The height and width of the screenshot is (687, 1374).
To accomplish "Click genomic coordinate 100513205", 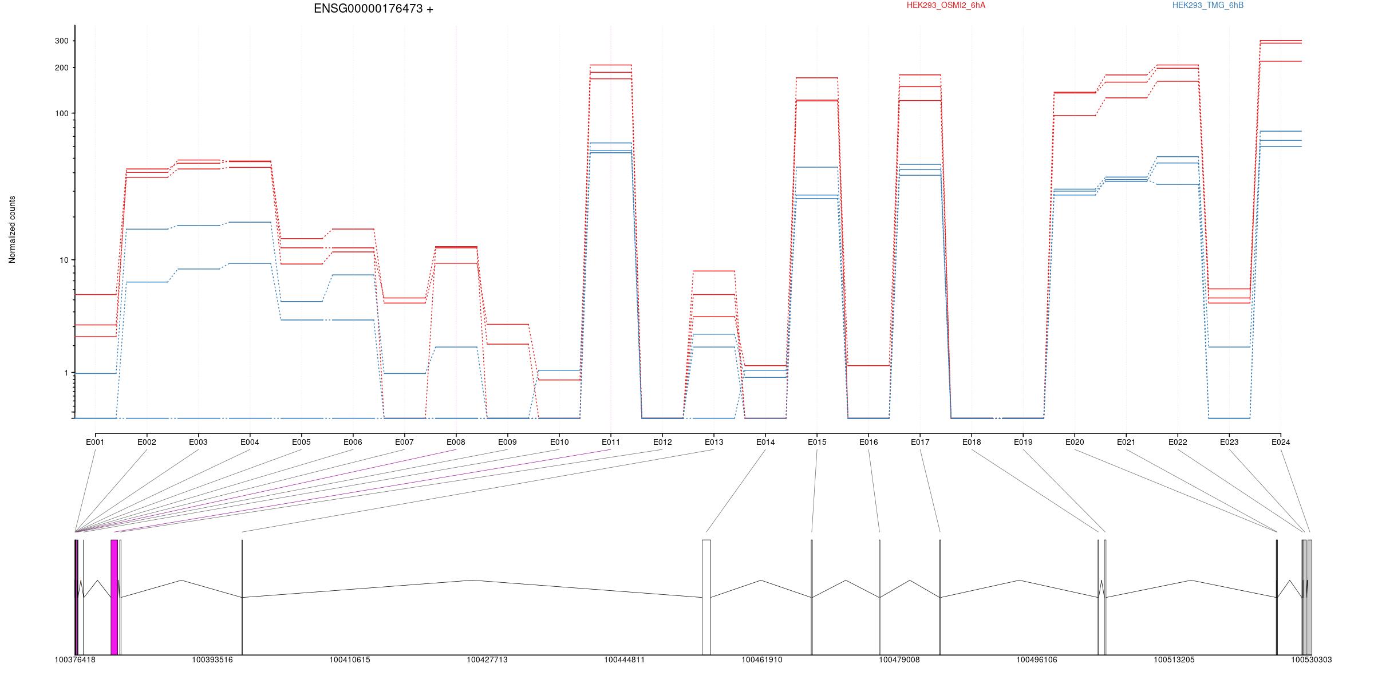I will coord(1174,660).
